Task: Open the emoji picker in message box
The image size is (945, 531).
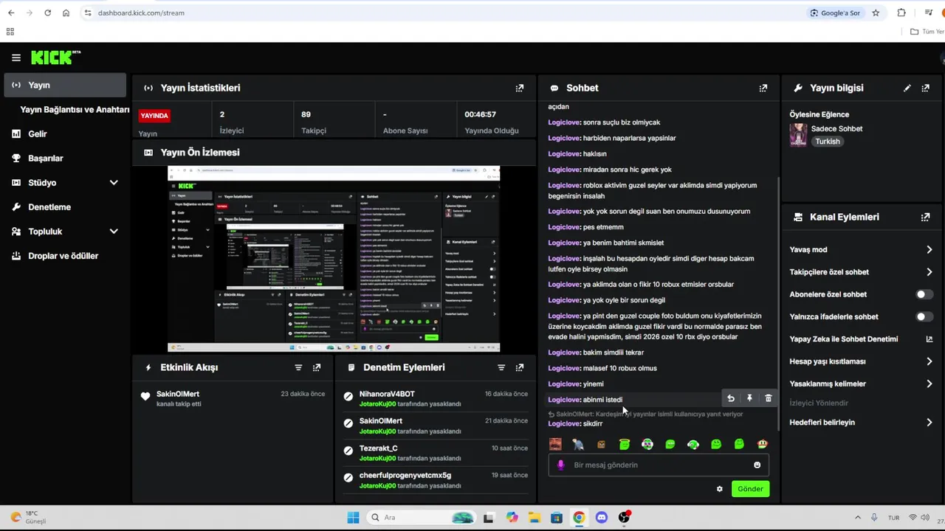Action: point(757,465)
